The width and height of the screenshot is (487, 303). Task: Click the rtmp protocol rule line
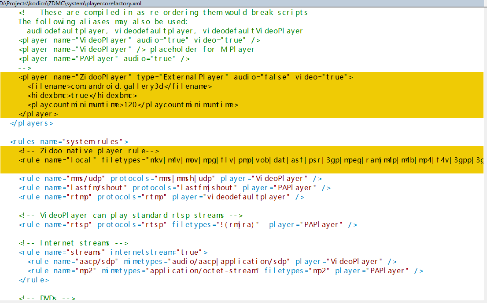tap(162, 197)
